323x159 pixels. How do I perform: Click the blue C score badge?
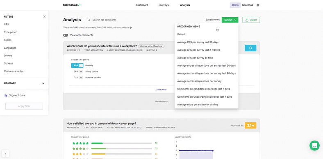250,48
